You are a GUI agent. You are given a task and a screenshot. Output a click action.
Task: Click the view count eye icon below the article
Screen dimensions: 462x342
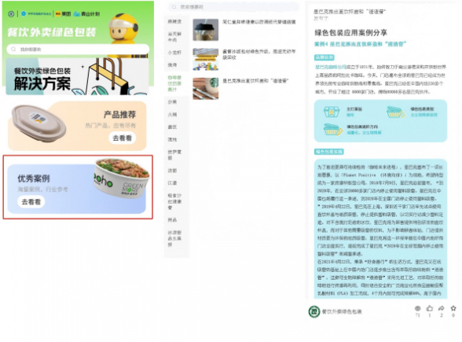pos(417,308)
